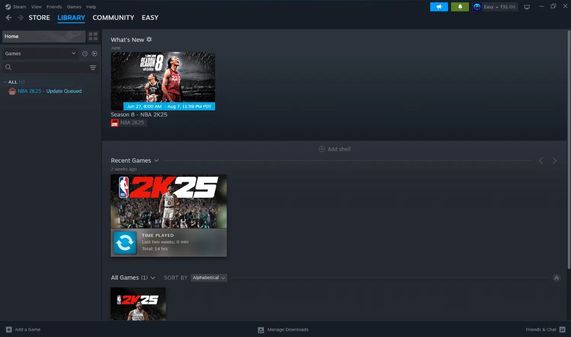The image size is (571, 337).
Task: Click the Manage Downloads label
Action: point(288,330)
